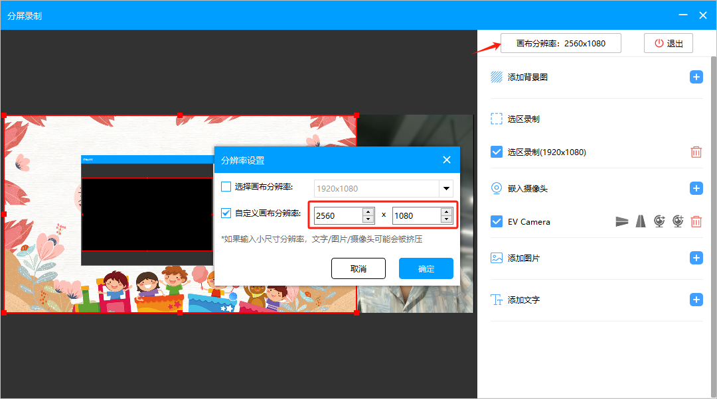Image resolution: width=717 pixels, height=399 pixels.
Task: Click the plus icon beside 嵌入摄像头
Action: tap(696, 188)
